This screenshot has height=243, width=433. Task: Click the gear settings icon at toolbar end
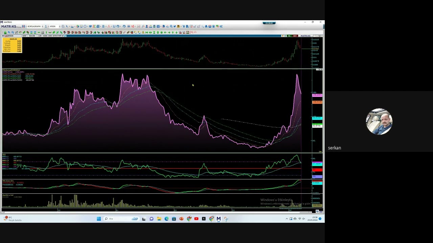click(221, 26)
